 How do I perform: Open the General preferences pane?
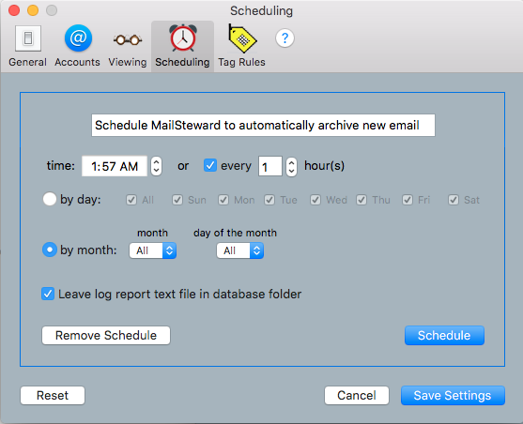point(27,46)
